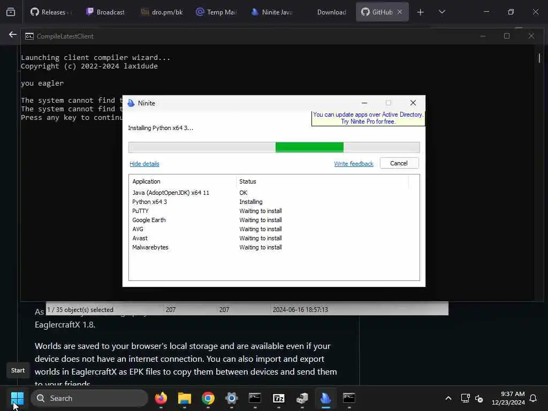The image size is (548, 411).
Task: Close the GitHub browser tab
Action: coord(400,12)
